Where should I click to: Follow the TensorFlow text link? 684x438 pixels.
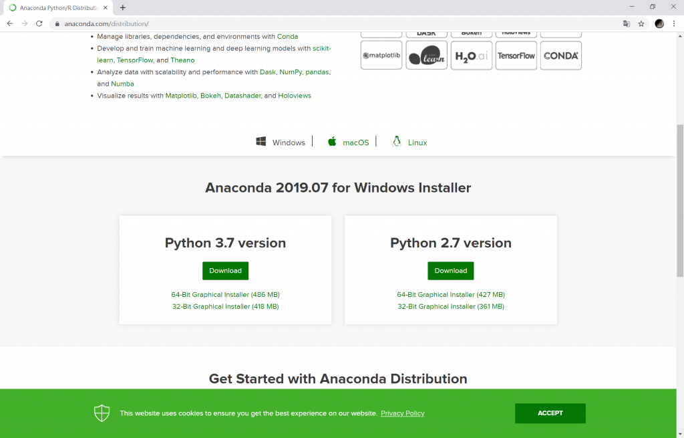coord(135,60)
